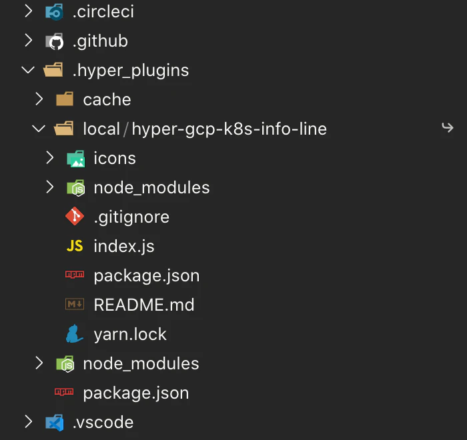The width and height of the screenshot is (467, 440).
Task: Click the GitHub folder icon
Action: click(x=54, y=41)
